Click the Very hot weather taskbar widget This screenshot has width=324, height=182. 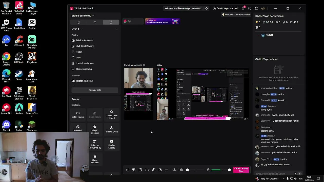coord(267,179)
